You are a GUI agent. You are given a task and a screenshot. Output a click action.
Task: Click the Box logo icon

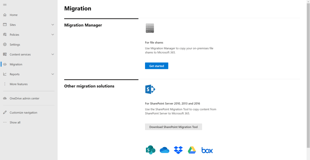[207, 150]
